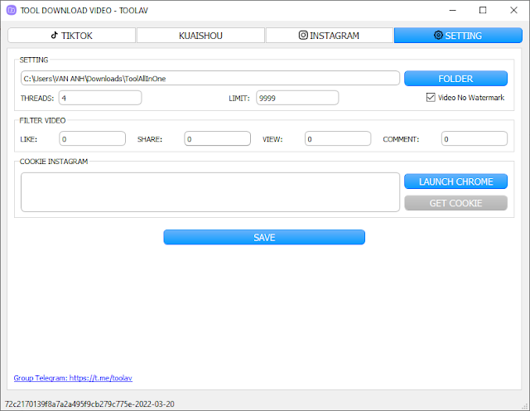Viewport: 530px width, 411px height.
Task: Click the version hash in status bar
Action: coord(89,404)
